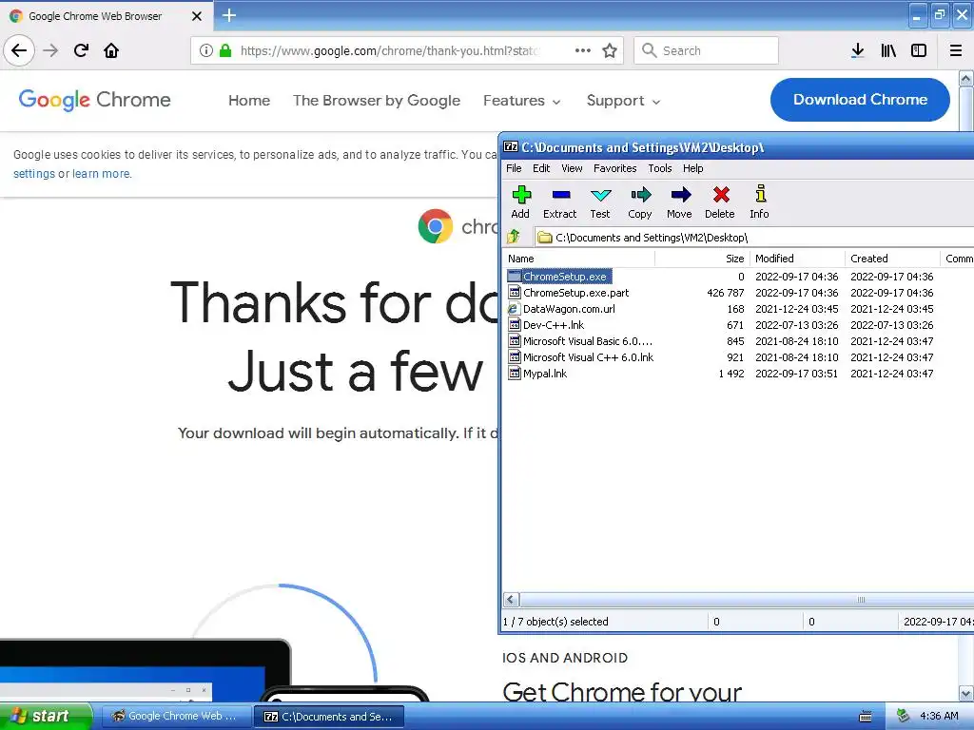Switch to C:\Documents and Se... taskbar button

pyautogui.click(x=329, y=717)
